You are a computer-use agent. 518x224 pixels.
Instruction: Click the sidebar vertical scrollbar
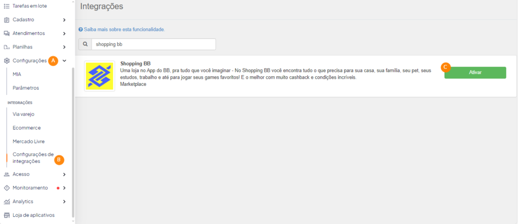[73, 142]
